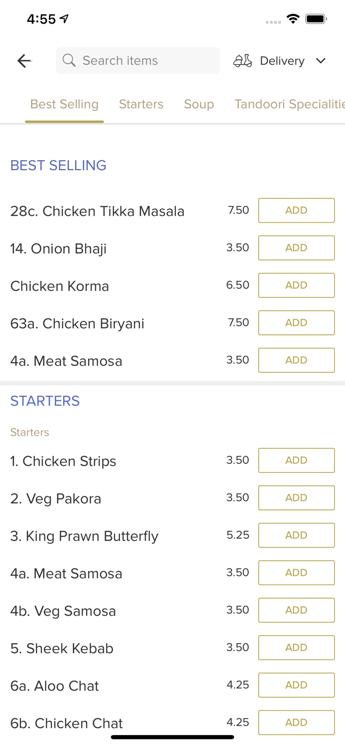
Task: Add Onion Bhaji to cart
Action: (x=296, y=248)
